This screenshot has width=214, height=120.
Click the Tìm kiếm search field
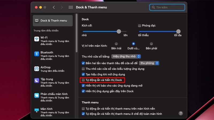tap(167, 7)
